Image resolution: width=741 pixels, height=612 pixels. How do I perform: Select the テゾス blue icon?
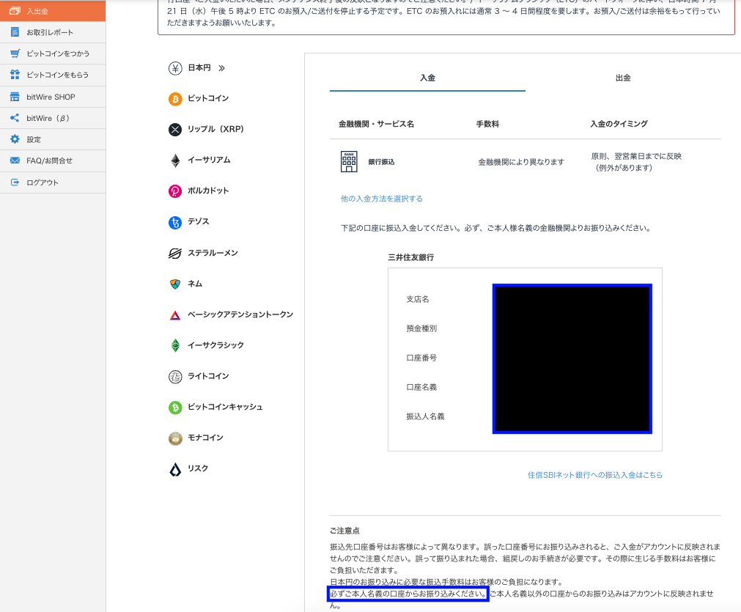coord(175,222)
